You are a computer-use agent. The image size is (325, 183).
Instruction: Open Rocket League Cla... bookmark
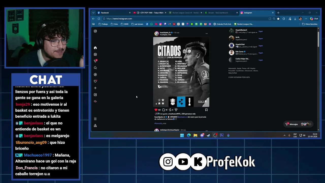pyautogui.click(x=244, y=24)
